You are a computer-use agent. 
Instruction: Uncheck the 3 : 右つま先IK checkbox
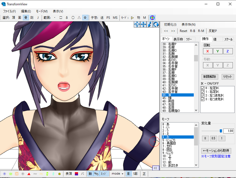pos(203,99)
